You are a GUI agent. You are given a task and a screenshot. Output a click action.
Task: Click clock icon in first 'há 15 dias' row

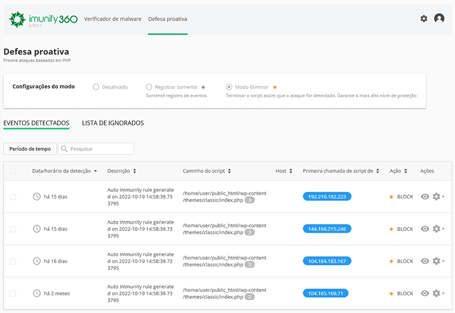point(36,196)
